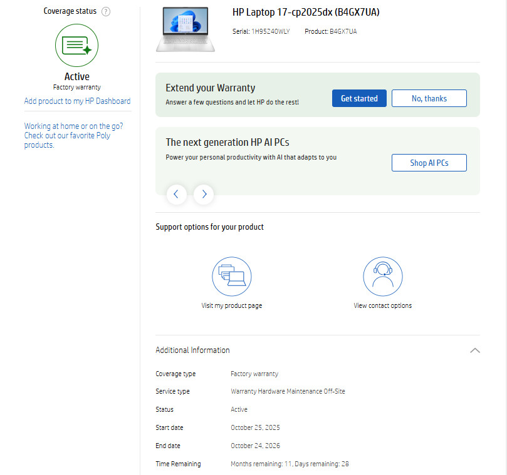Viewport: 507px width, 475px height.
Task: Click Get started to extend warranty
Action: point(359,98)
